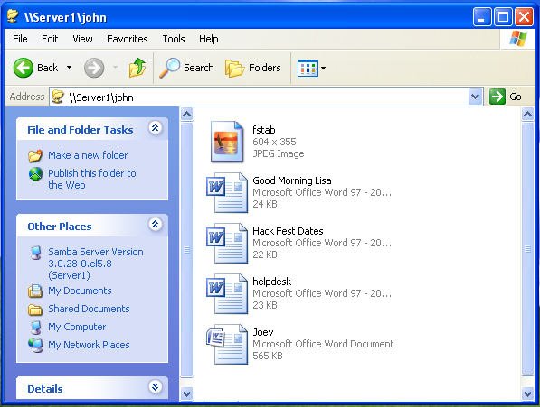Go back using the green Back arrow
540x407 pixels.
pos(24,68)
